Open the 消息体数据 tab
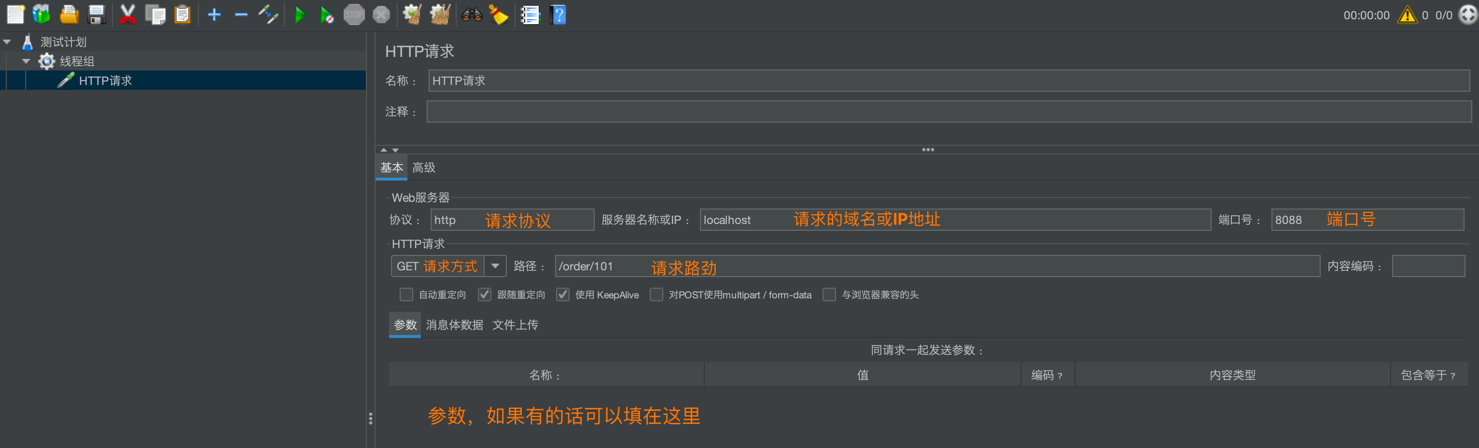Screen dimensions: 1479x448 (x=454, y=324)
